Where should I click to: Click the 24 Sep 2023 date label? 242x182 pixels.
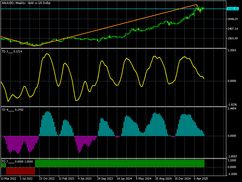pyautogui.click(x=105, y=179)
